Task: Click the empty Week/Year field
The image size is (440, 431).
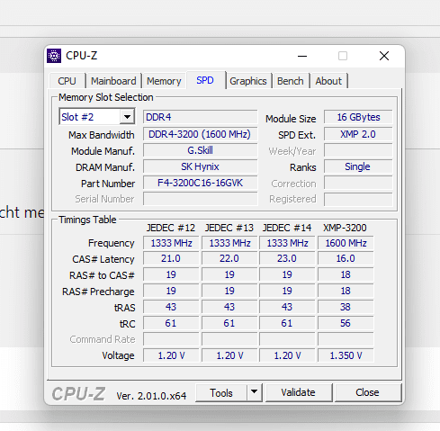Action: click(358, 150)
